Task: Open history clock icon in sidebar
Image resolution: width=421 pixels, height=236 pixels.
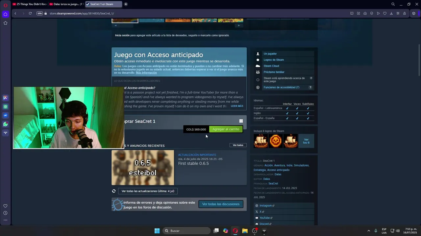Action: pyautogui.click(x=5, y=213)
